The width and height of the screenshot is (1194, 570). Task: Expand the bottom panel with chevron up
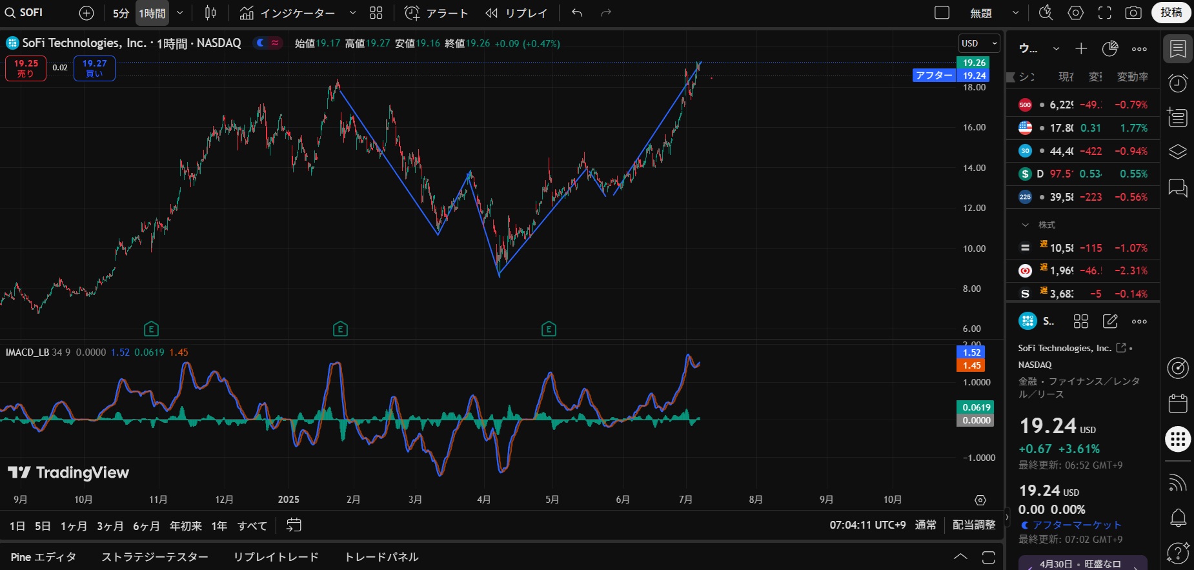click(960, 556)
